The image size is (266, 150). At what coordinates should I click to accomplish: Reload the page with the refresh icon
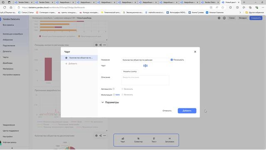[x=5, y=7]
